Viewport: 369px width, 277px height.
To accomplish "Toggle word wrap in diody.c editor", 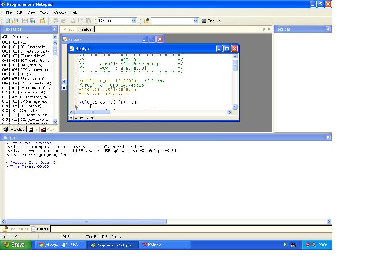I will [x=76, y=118].
